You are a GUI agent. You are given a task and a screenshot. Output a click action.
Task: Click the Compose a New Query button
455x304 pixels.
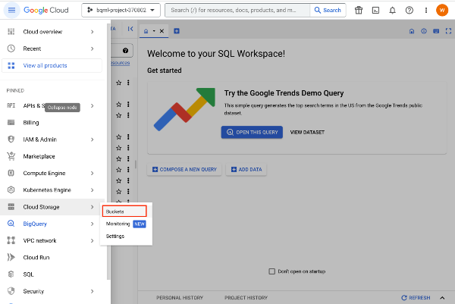[x=184, y=169]
